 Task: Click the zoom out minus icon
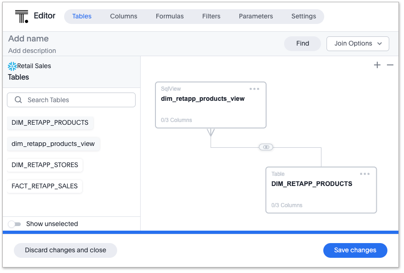tap(390, 65)
